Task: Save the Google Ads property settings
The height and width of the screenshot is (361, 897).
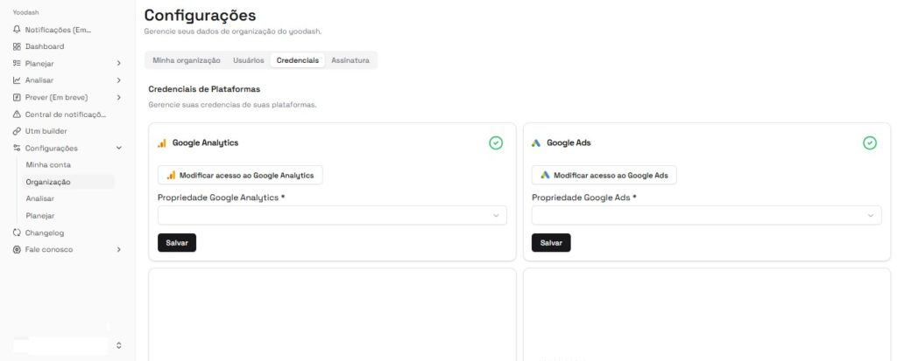Action: pos(551,243)
